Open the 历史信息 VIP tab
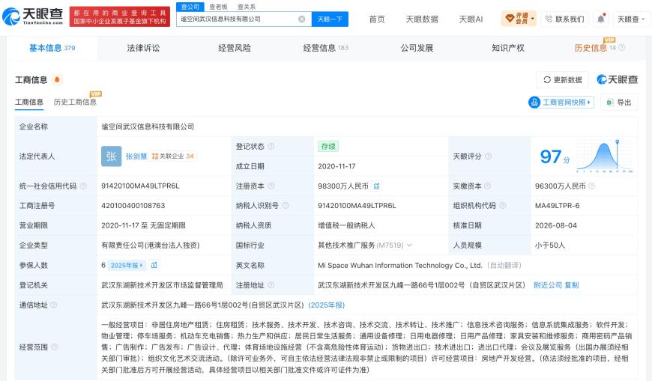Screen dimensions: 652x381 591,48
